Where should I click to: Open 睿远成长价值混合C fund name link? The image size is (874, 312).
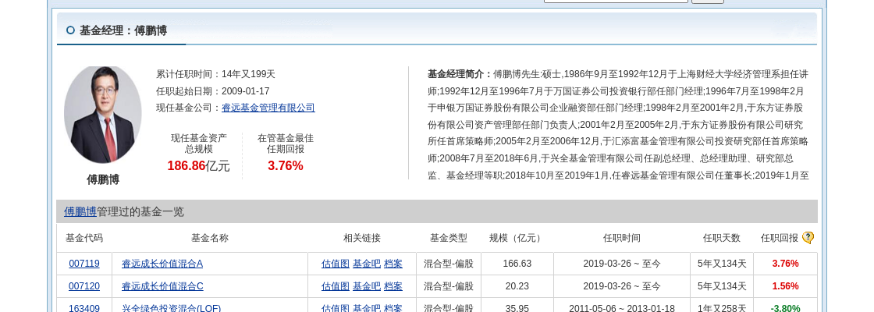pos(162,286)
